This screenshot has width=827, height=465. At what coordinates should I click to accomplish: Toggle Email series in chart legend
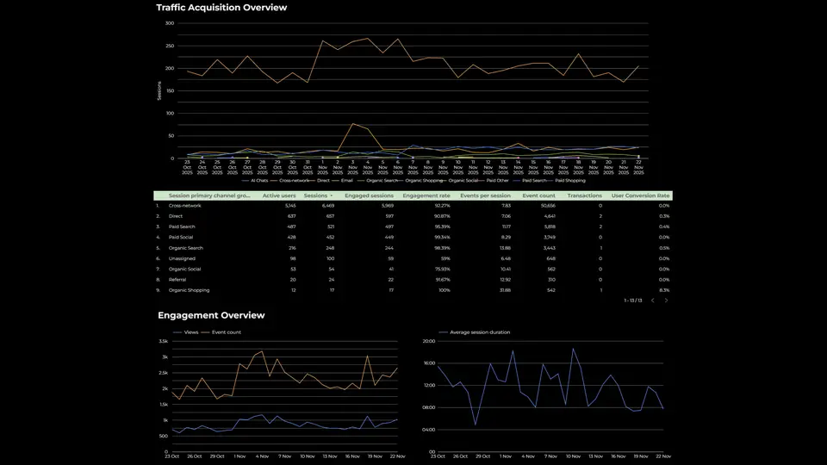click(x=343, y=180)
